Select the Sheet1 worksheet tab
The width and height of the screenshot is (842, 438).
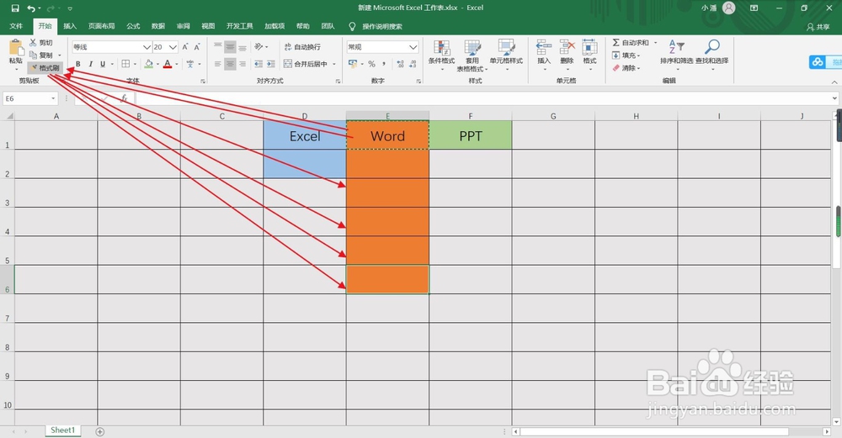(x=63, y=430)
